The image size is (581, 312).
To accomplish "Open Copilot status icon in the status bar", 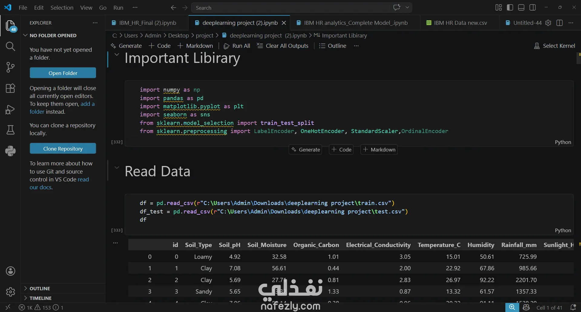I will tap(526, 307).
